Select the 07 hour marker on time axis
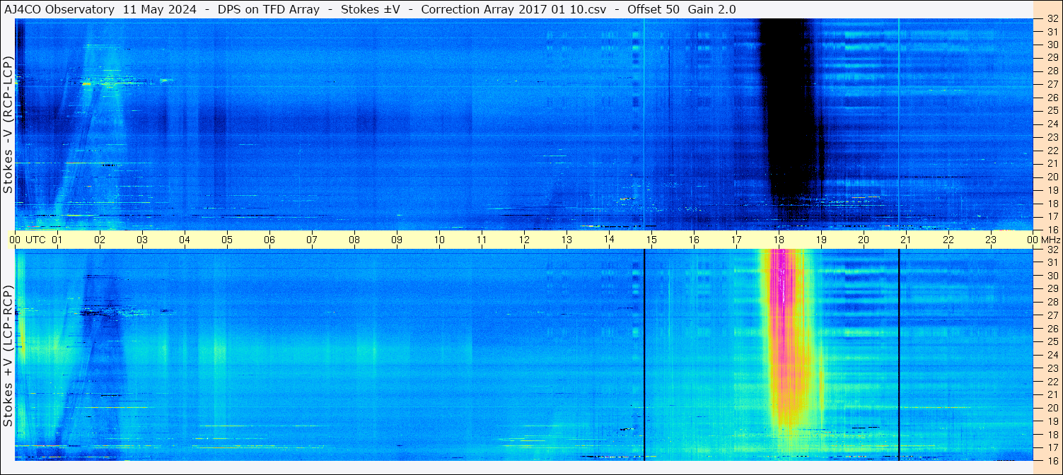 pyautogui.click(x=312, y=240)
